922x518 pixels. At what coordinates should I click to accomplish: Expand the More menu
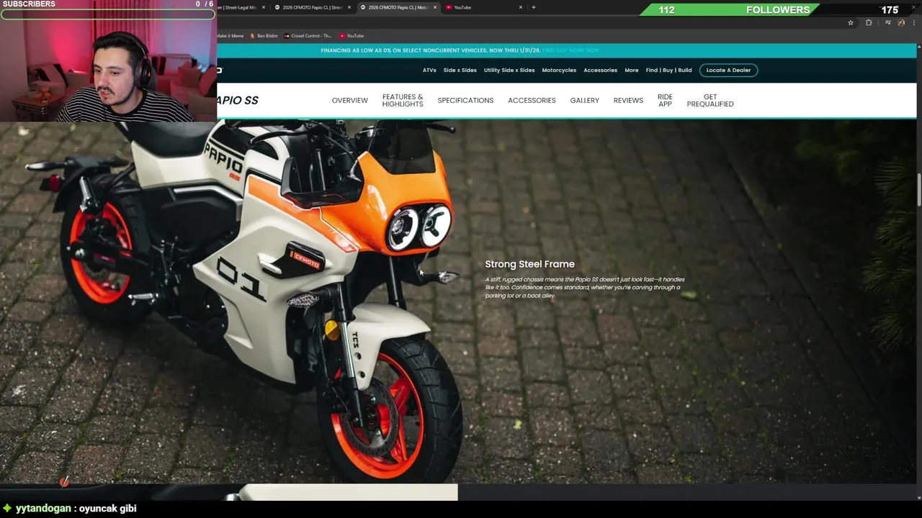tap(632, 70)
